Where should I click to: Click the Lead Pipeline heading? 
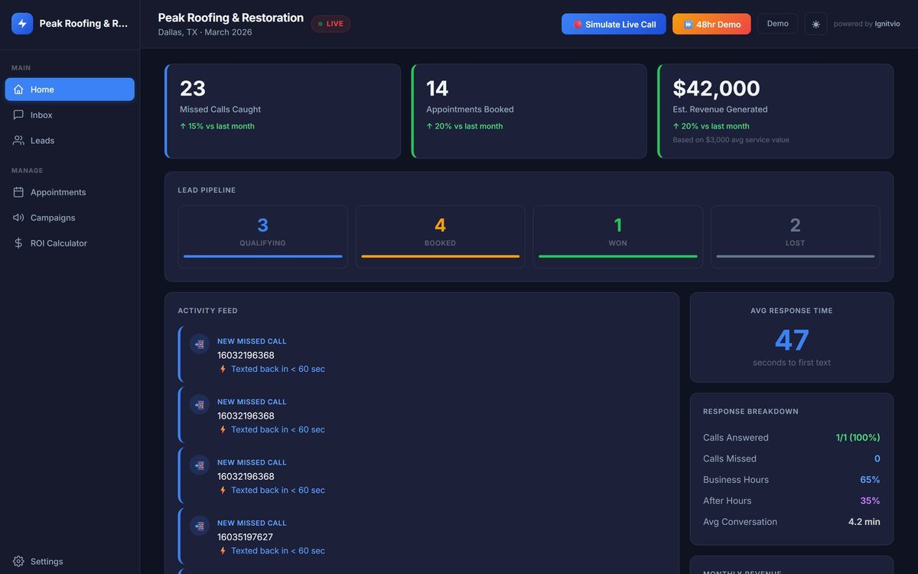coord(207,190)
